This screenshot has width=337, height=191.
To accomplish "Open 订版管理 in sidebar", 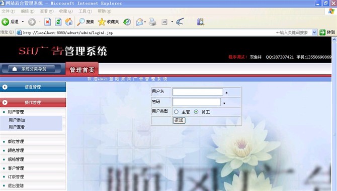I will tap(16, 176).
